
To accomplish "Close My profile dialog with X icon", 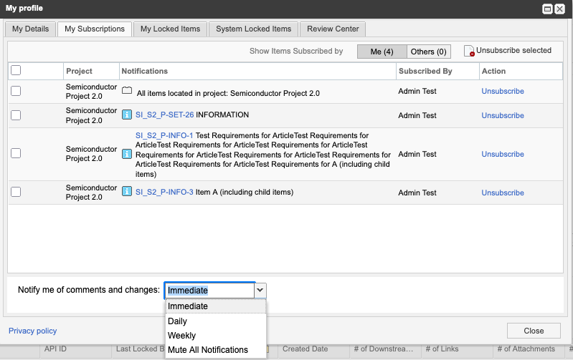I will [559, 9].
